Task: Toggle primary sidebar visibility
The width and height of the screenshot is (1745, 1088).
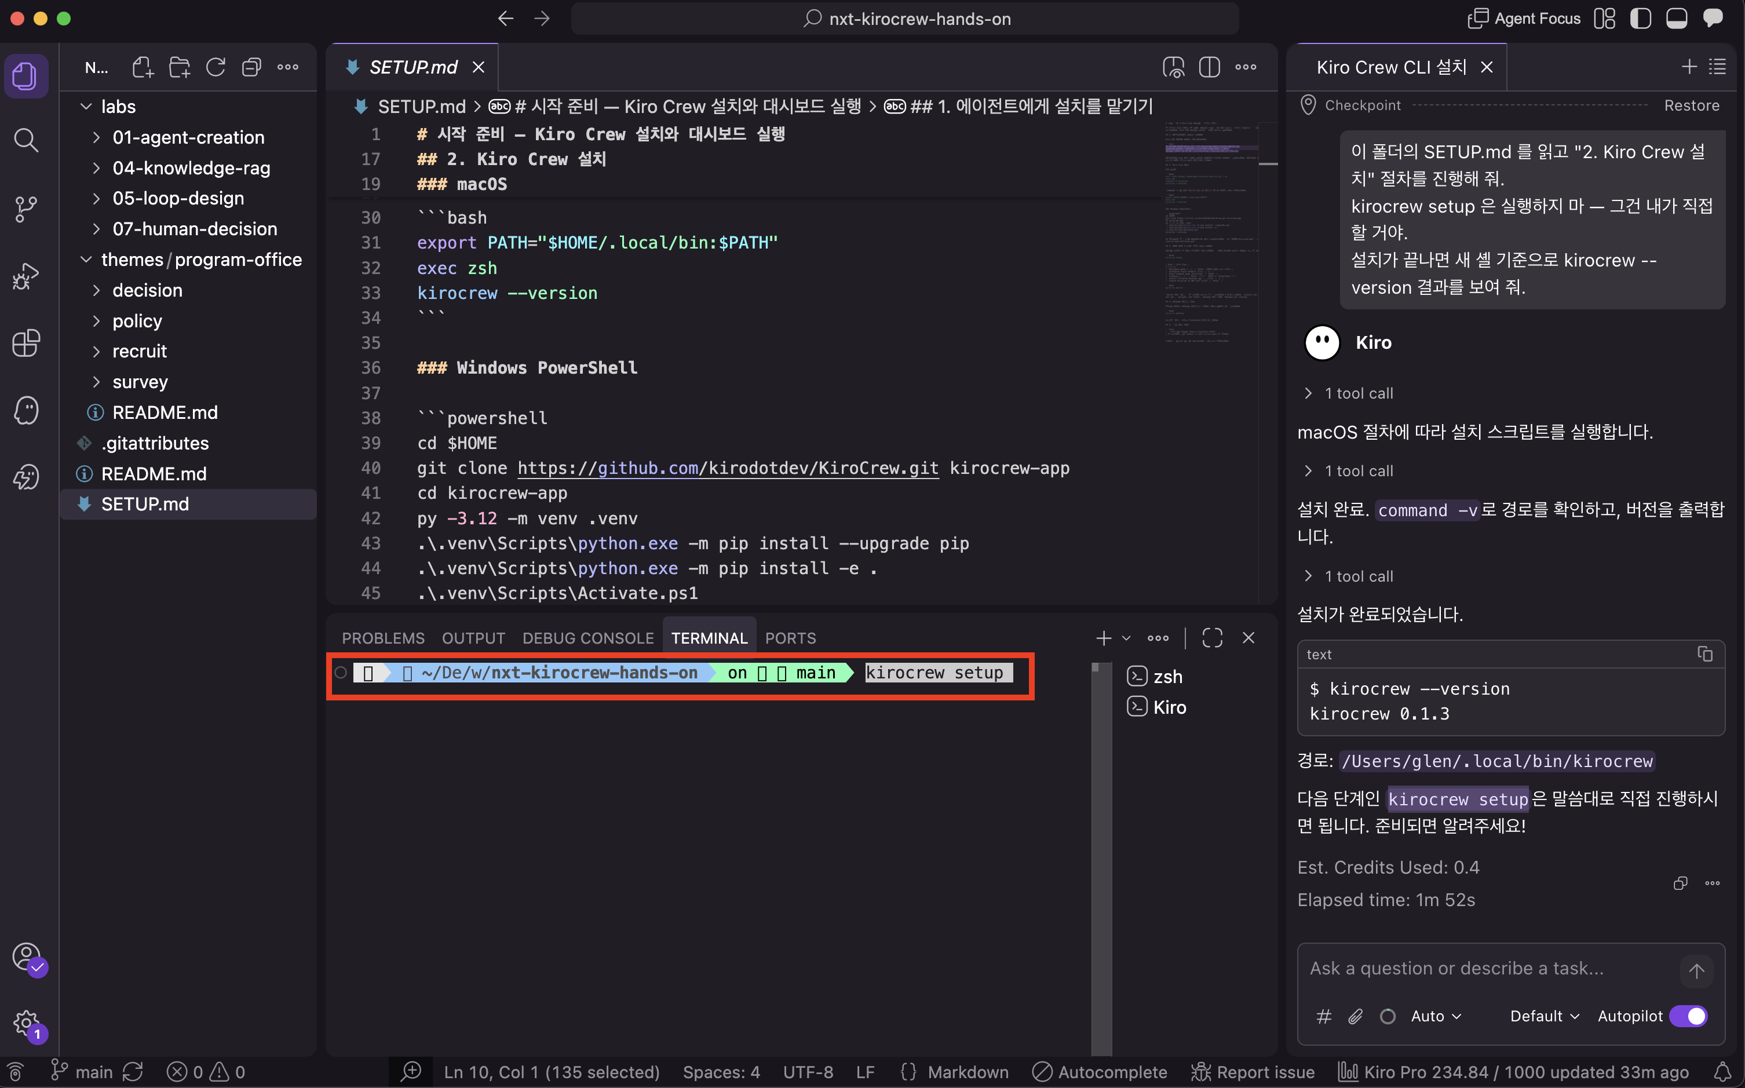Action: tap(1640, 19)
